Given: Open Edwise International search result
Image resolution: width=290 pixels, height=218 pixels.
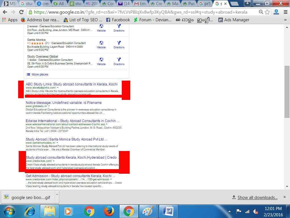Looking at the screenshot, I should 72,121.
